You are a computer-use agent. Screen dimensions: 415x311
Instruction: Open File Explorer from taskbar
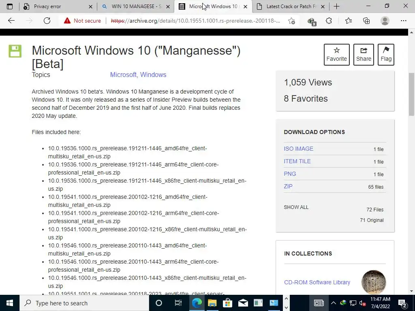212,303
